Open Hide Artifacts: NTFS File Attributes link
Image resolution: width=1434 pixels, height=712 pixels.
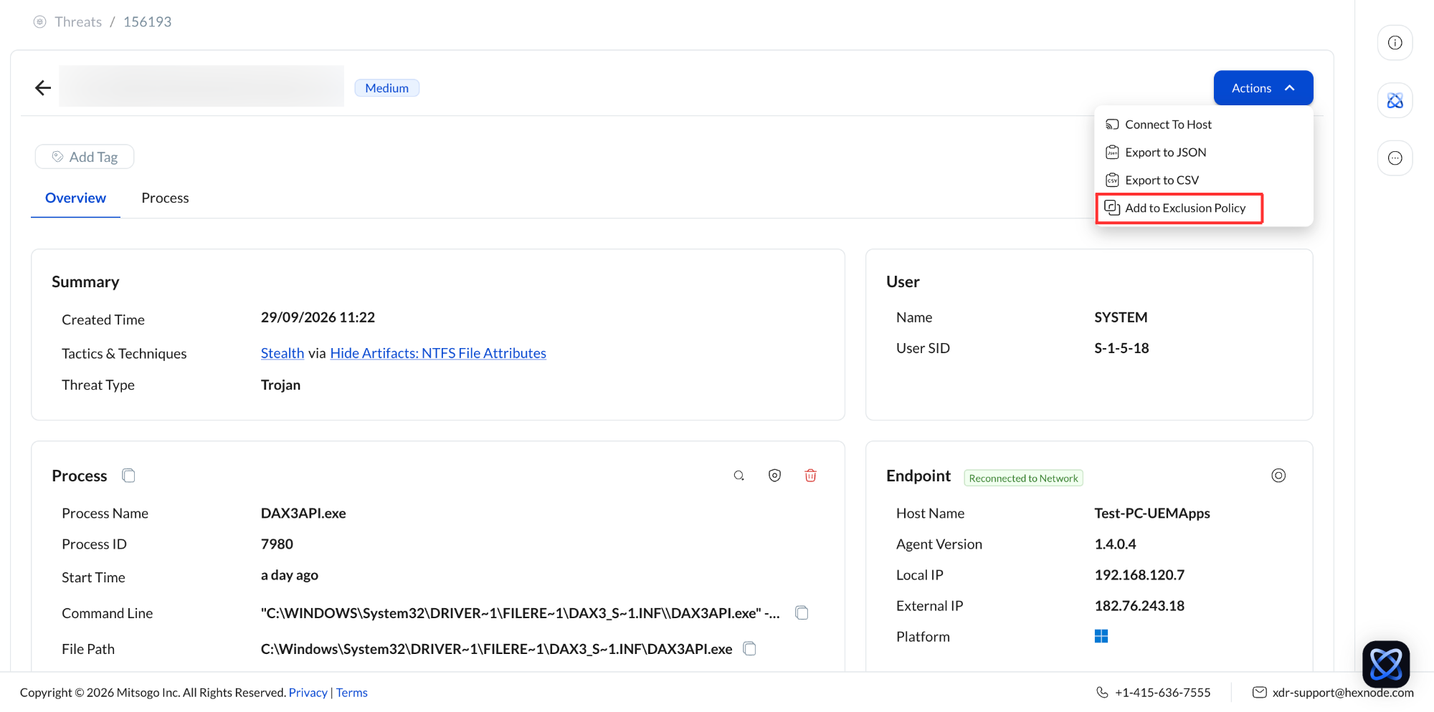tap(438, 353)
